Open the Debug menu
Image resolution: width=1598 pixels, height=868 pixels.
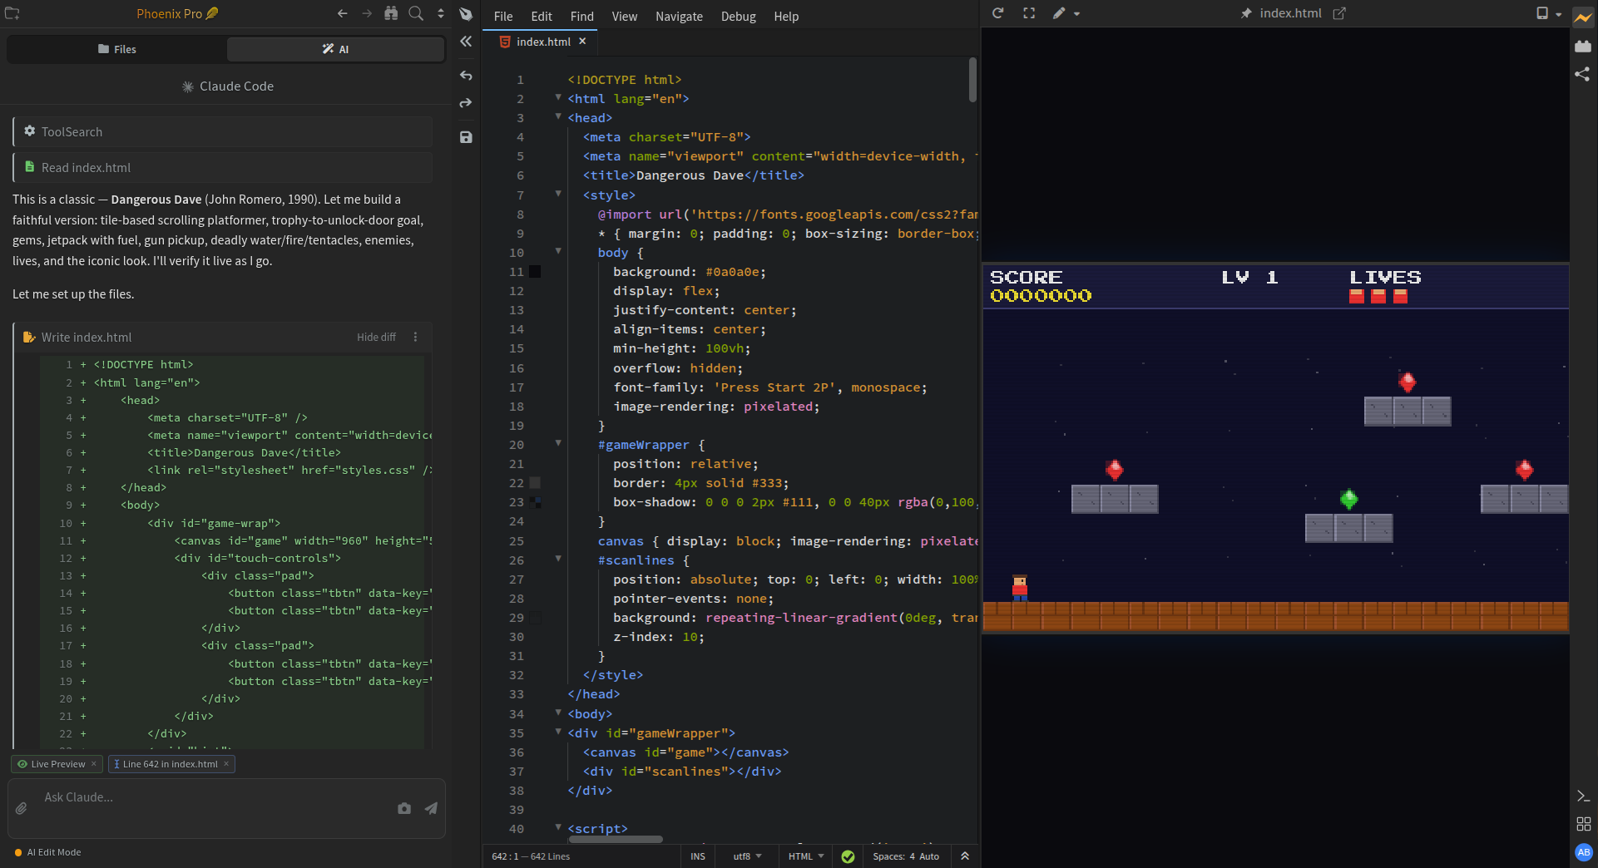point(739,17)
